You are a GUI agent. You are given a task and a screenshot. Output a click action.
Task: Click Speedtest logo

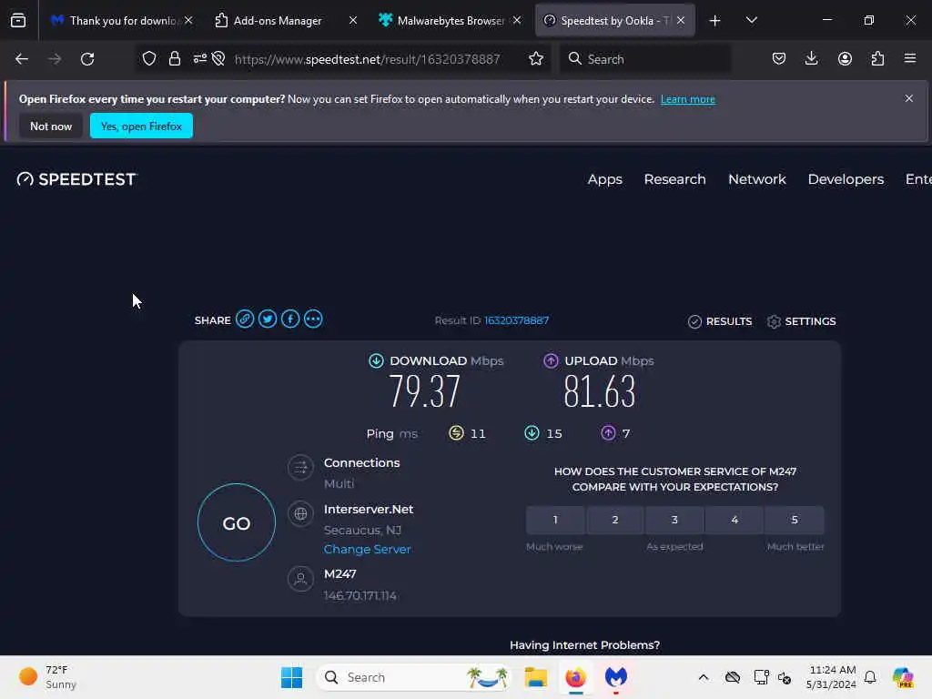(76, 179)
